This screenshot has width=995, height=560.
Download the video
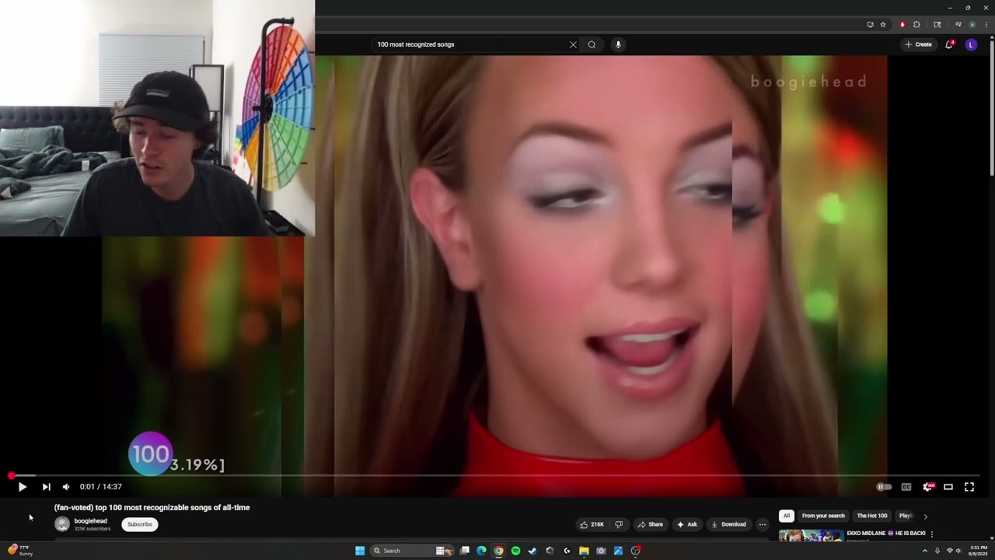coord(728,524)
